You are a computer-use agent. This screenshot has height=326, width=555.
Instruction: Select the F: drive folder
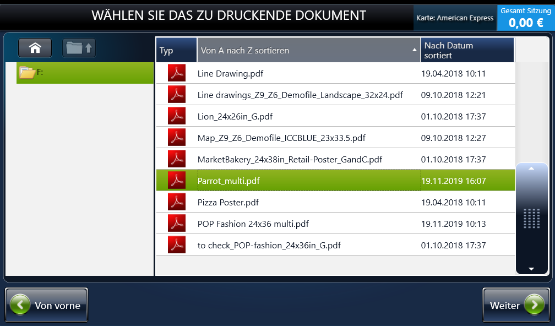(x=85, y=72)
